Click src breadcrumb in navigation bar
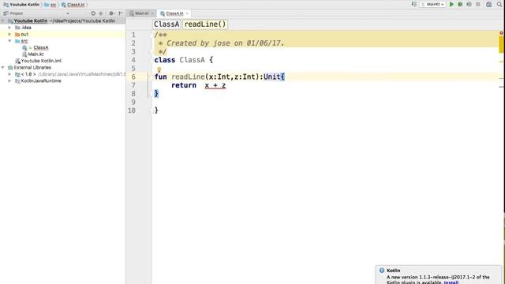Screen dimensions: 505x284 click(50, 5)
